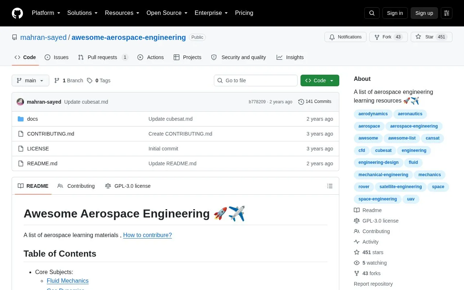The height and width of the screenshot is (290, 464).
Task: Switch to the Issues tab
Action: point(57,57)
